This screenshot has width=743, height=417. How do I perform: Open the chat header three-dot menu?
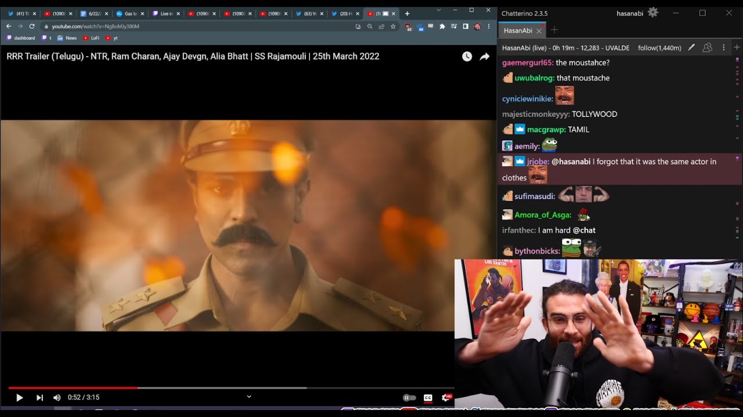click(x=723, y=47)
